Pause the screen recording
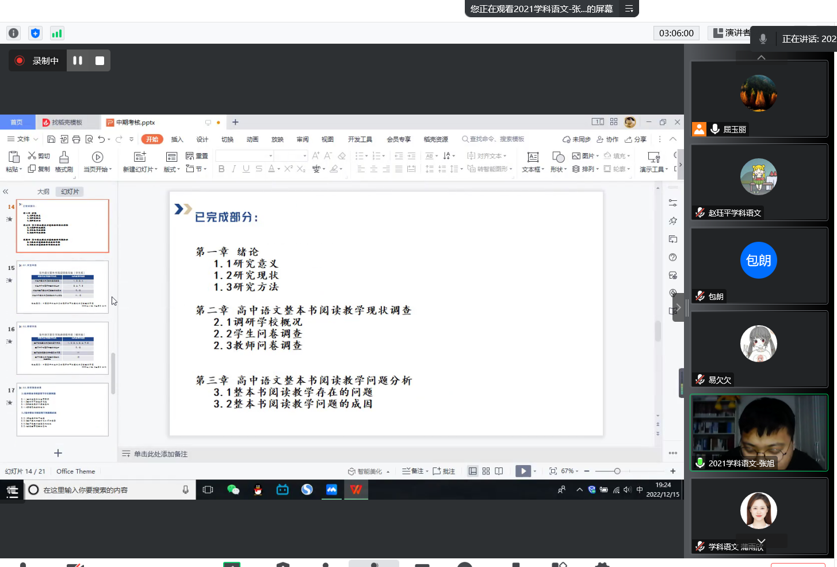The width and height of the screenshot is (837, 567). click(78, 60)
